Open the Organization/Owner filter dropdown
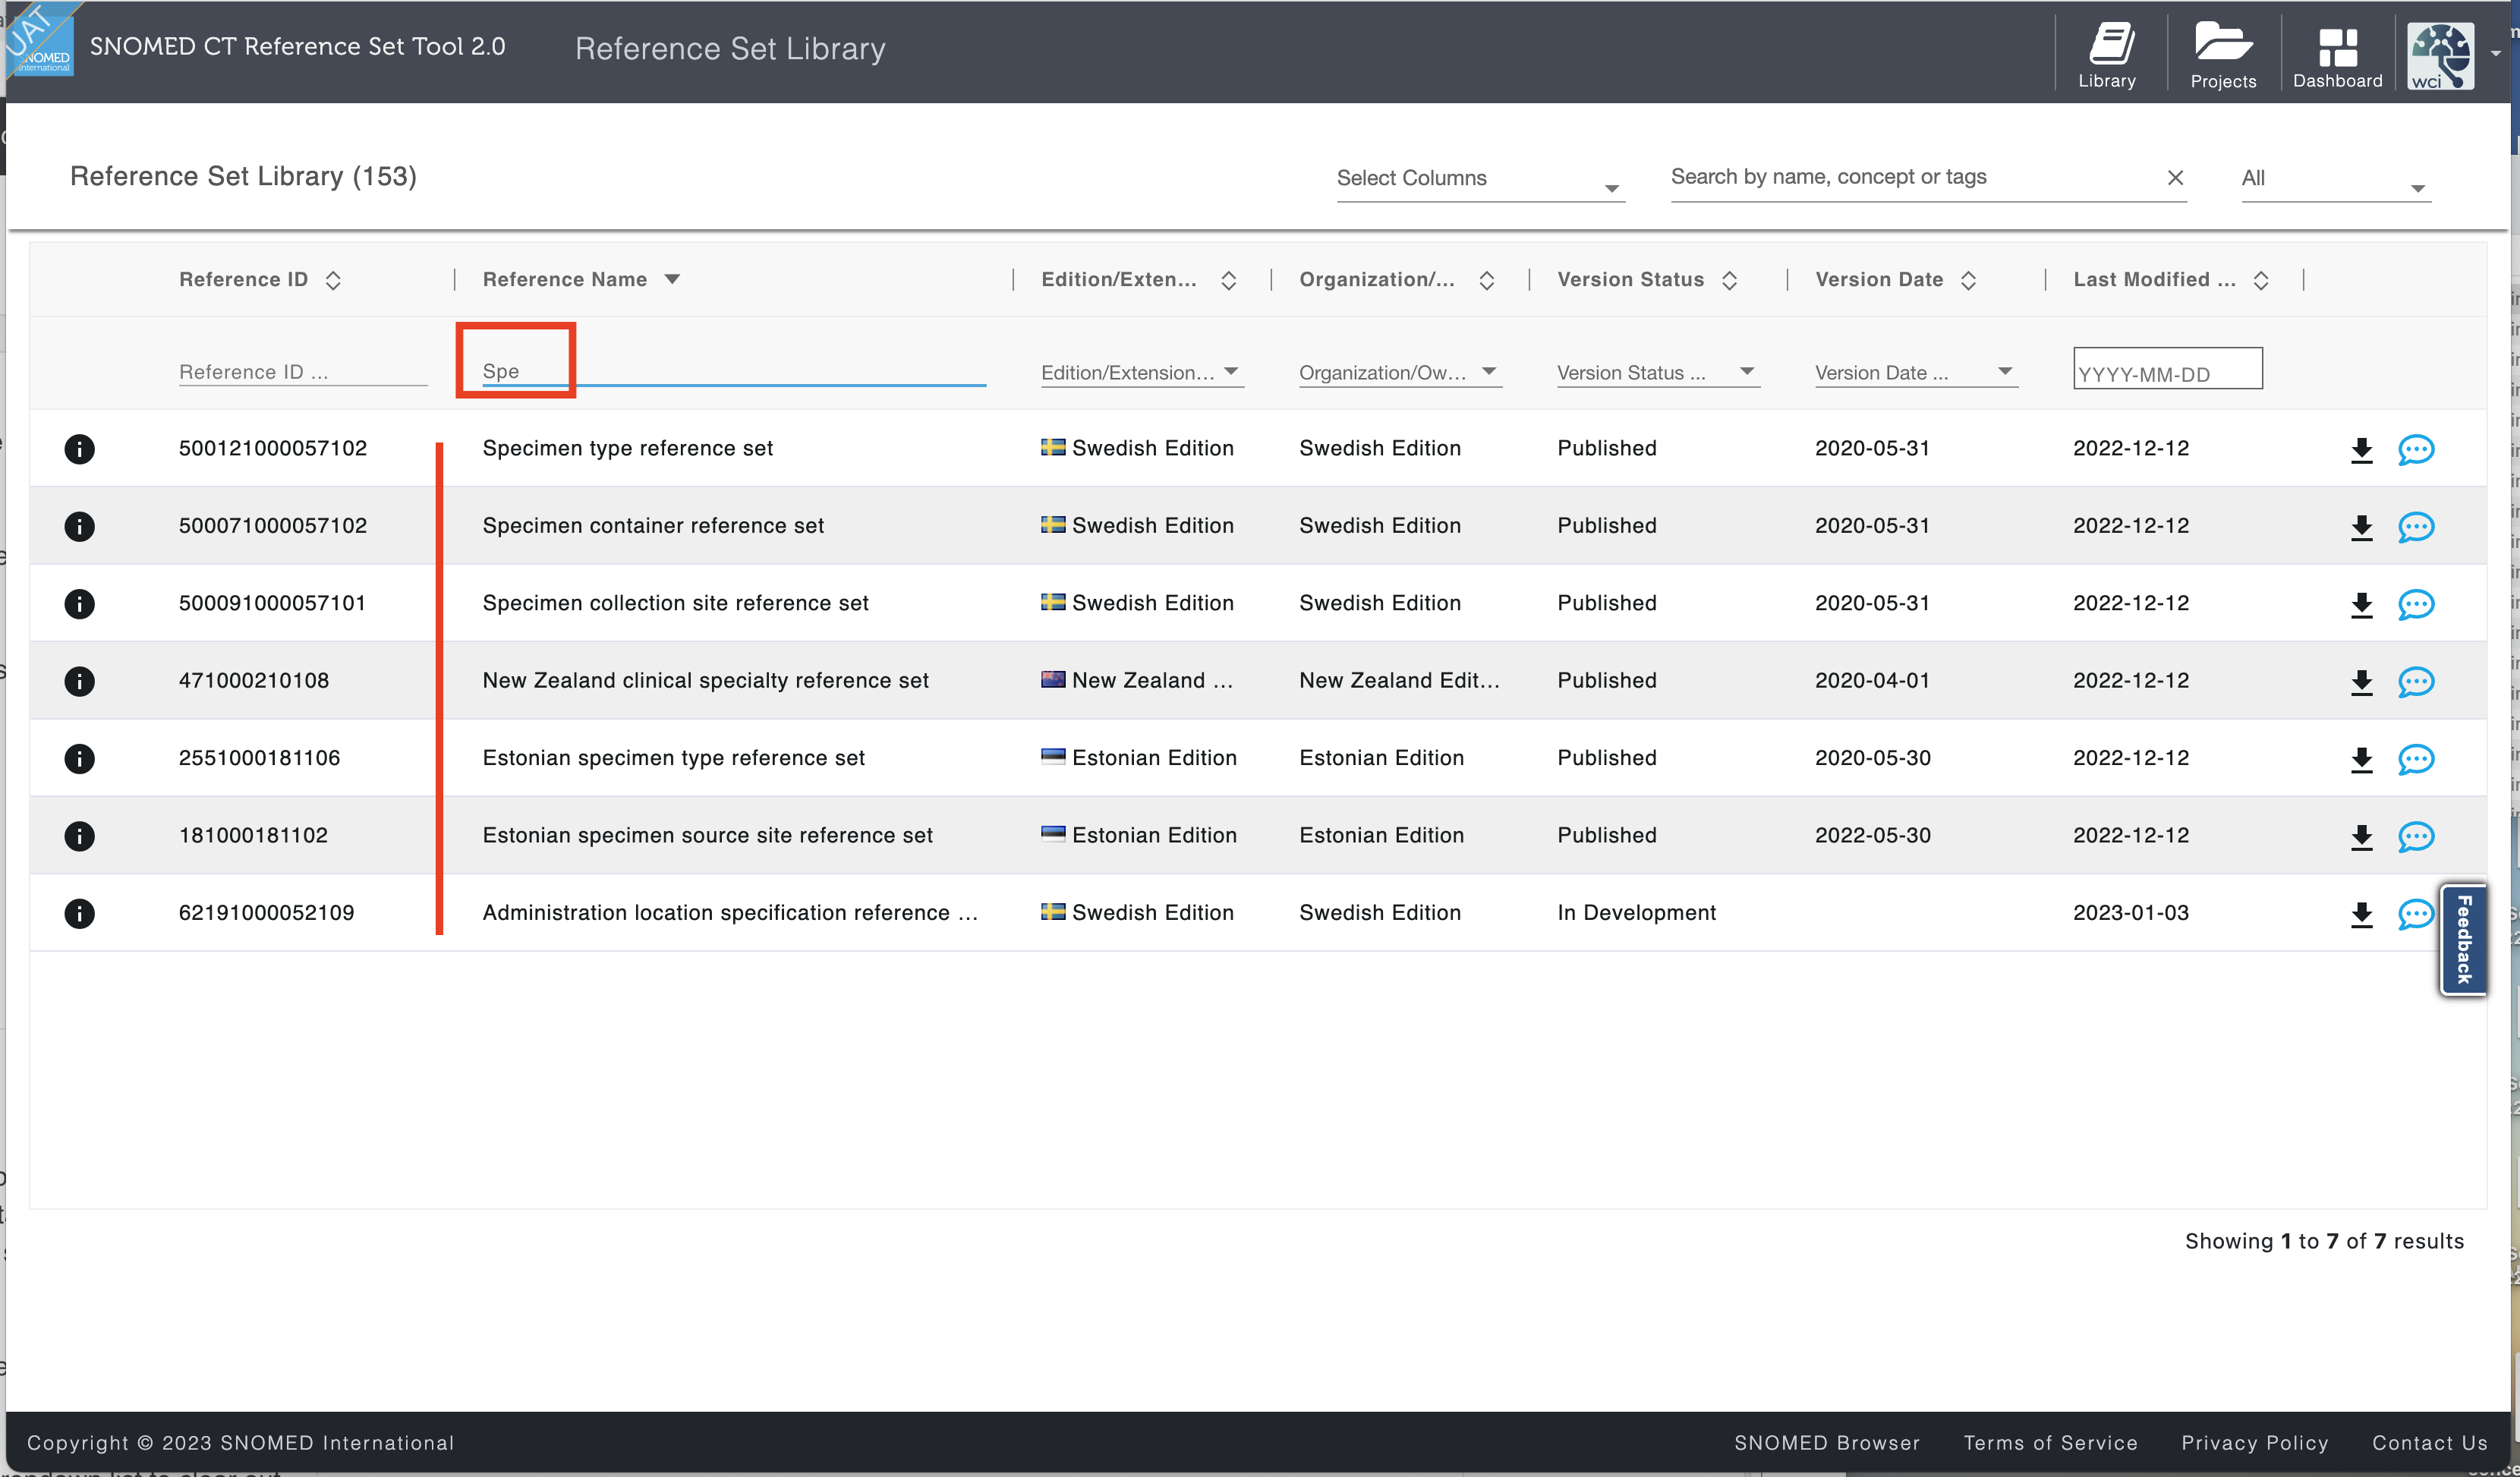Image resolution: width=2520 pixels, height=1477 pixels. (x=1400, y=373)
